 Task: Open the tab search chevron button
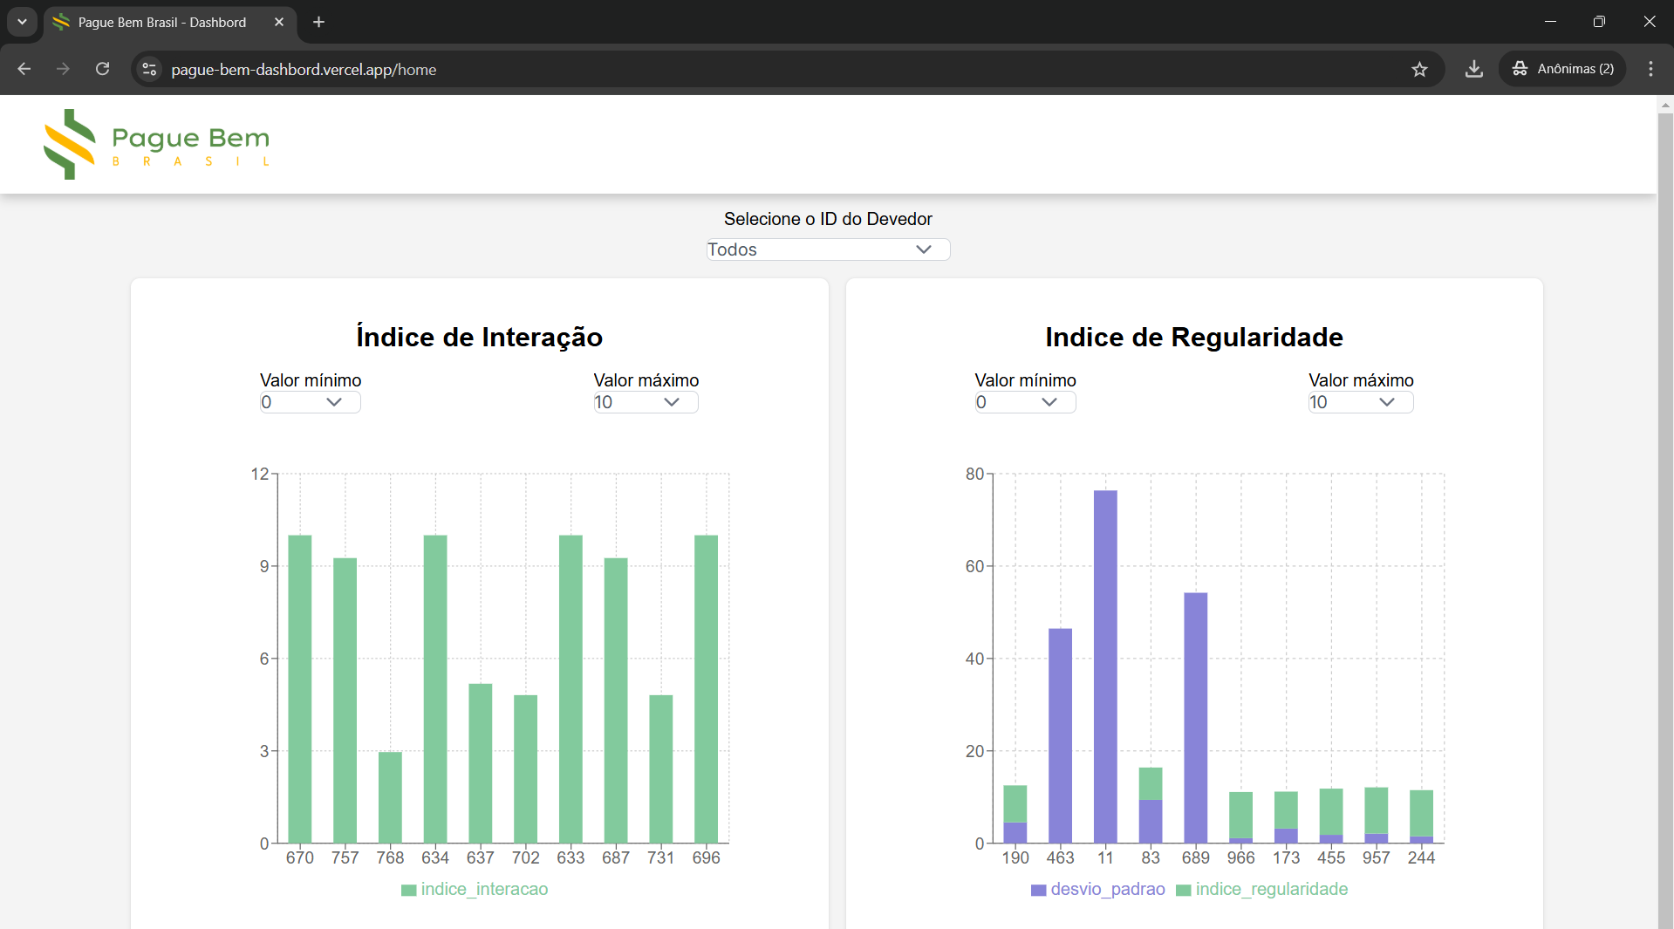pyautogui.click(x=22, y=22)
